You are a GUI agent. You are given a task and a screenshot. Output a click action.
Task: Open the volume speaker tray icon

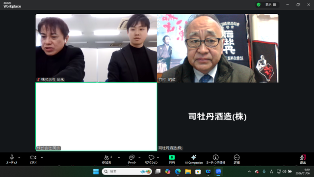click(x=284, y=172)
